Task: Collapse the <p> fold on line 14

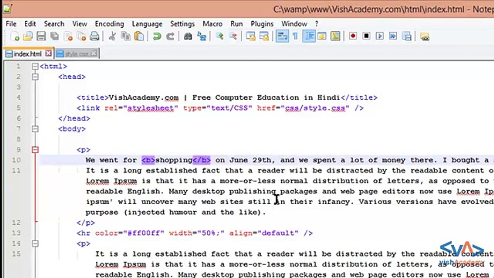Action: tap(35, 244)
